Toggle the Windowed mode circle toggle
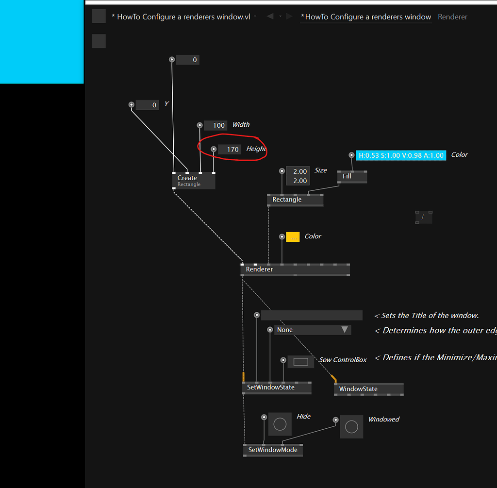The height and width of the screenshot is (488, 497). click(x=351, y=427)
